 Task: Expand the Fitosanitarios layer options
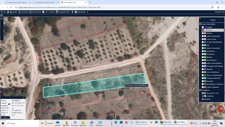205,60
